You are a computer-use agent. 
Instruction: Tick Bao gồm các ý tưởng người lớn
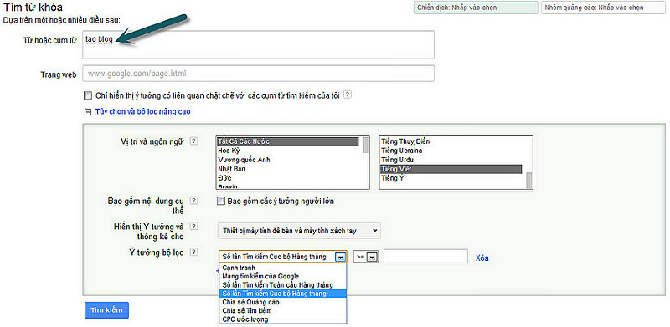221,201
